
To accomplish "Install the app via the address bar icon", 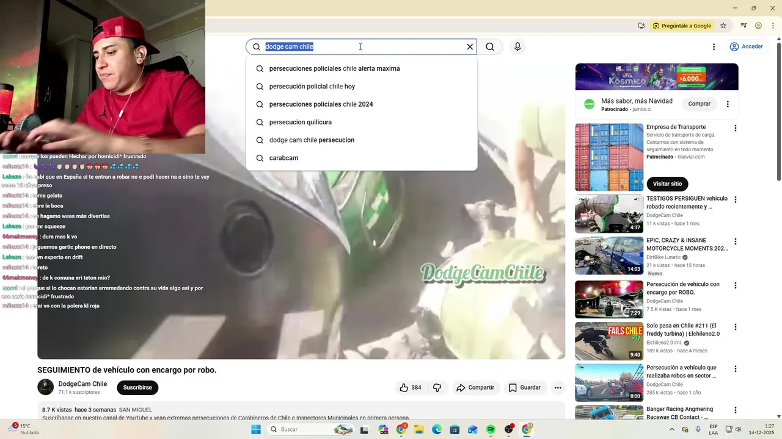I will tap(641, 26).
